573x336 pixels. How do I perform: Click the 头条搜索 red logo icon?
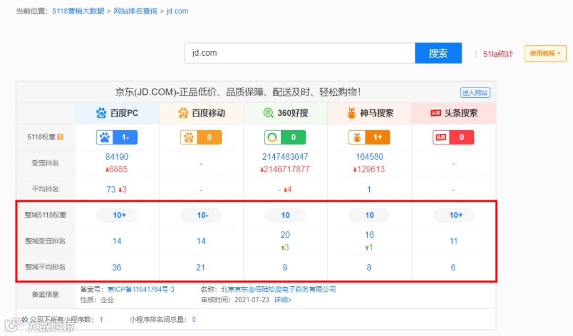[x=436, y=114]
